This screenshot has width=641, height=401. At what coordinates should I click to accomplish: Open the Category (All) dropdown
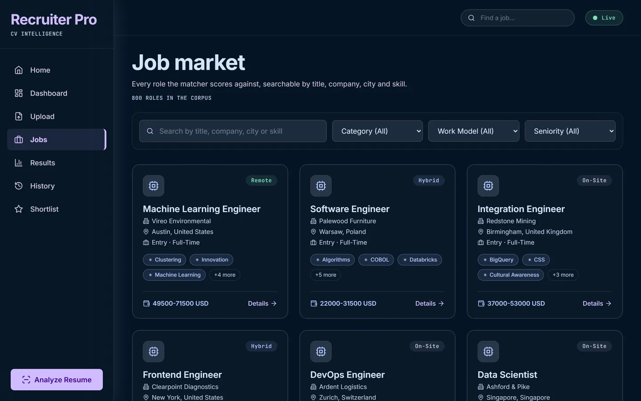[x=377, y=131]
